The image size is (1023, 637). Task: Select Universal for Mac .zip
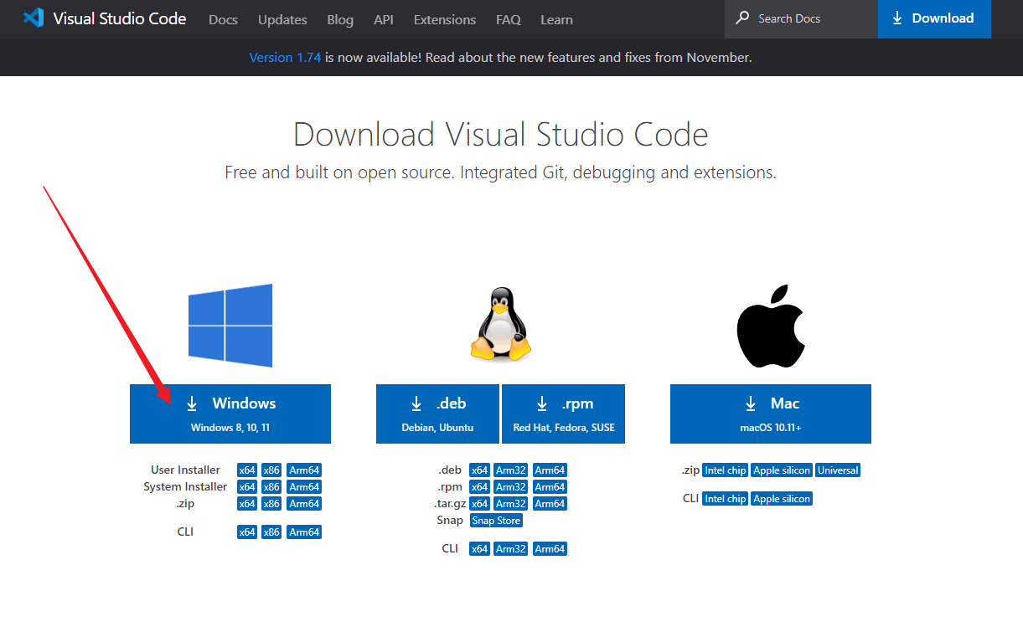pos(838,470)
